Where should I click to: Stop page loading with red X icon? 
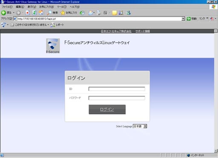[28, 13]
